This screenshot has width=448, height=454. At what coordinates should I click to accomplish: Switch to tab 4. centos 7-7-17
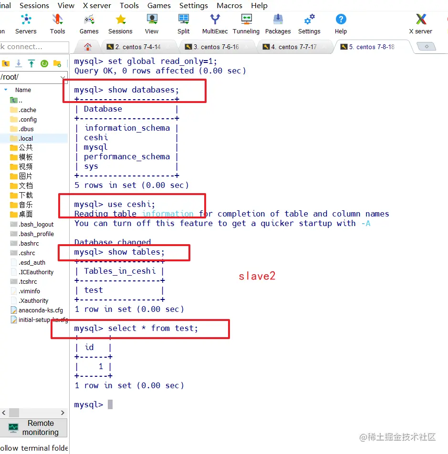(x=293, y=47)
